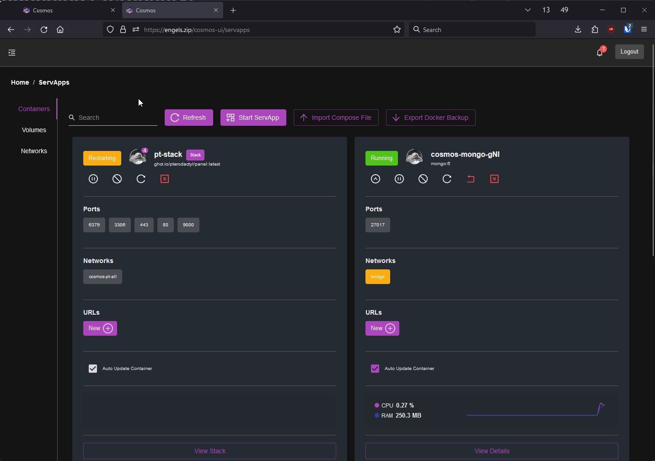Screen dimensions: 655x461
Task: Click View Stack for pt-stack
Action: click(x=209, y=451)
